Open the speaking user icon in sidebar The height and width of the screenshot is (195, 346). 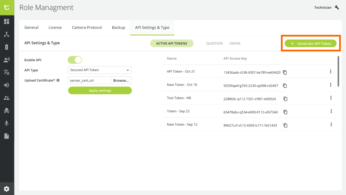pyautogui.click(x=7, y=60)
